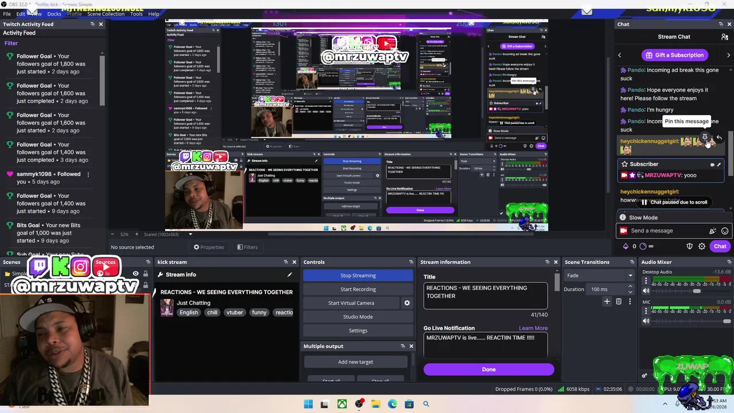Open the moderator shield icon in chat

click(x=690, y=246)
